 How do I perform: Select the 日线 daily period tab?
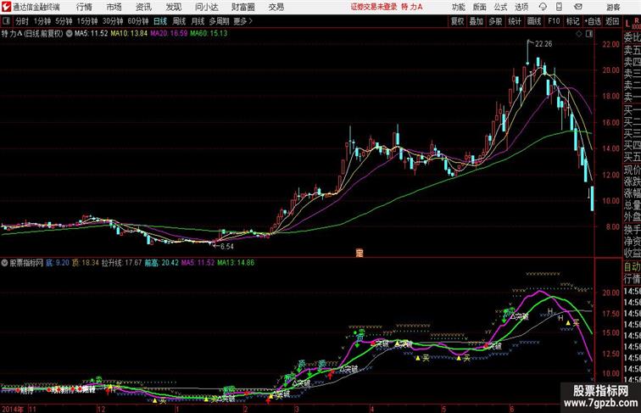pos(160,21)
